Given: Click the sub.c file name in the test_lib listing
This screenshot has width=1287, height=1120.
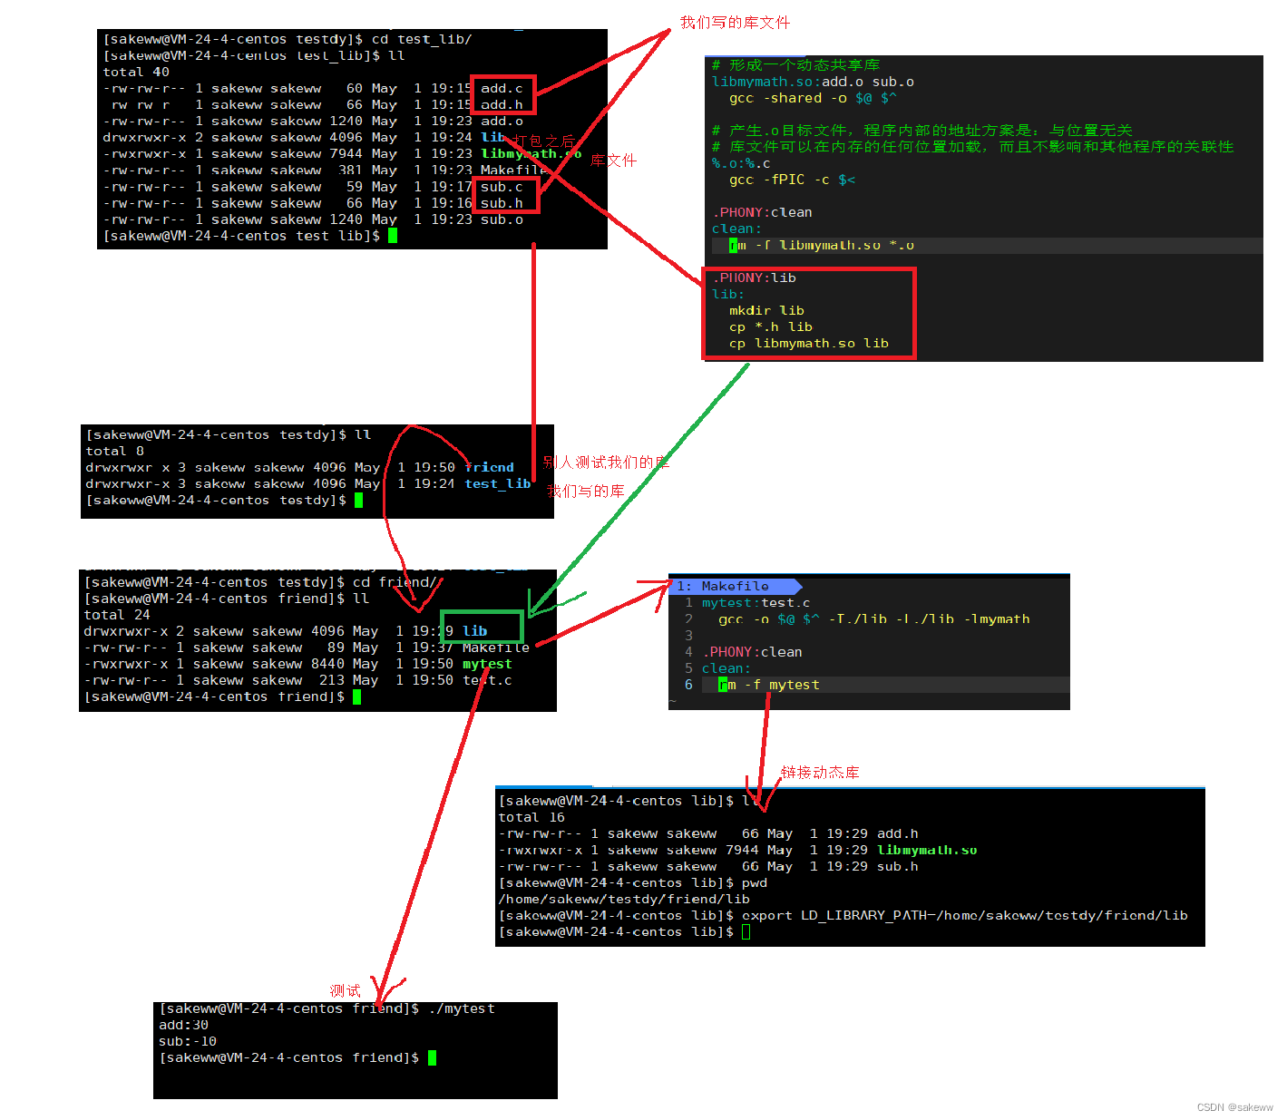Looking at the screenshot, I should (x=502, y=187).
